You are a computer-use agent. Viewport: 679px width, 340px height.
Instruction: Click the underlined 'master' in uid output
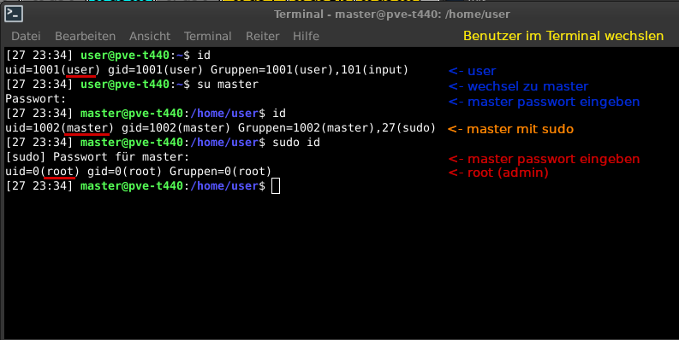(x=87, y=128)
